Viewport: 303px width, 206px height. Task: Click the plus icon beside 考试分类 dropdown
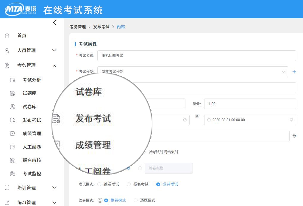pyautogui.click(x=294, y=71)
